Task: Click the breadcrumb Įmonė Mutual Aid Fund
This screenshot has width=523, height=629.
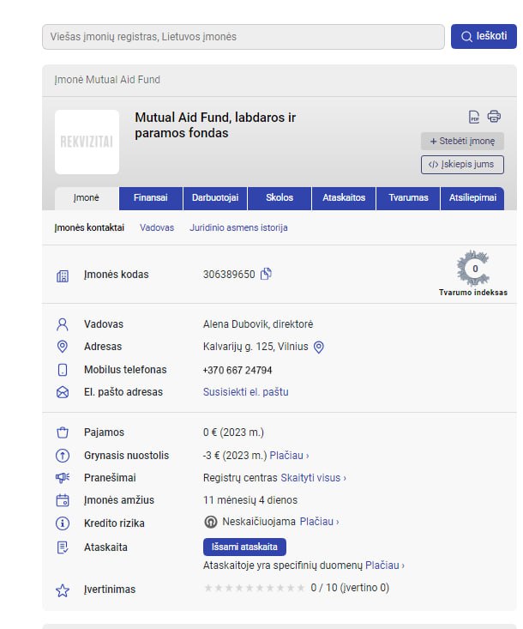Action: coord(107,80)
